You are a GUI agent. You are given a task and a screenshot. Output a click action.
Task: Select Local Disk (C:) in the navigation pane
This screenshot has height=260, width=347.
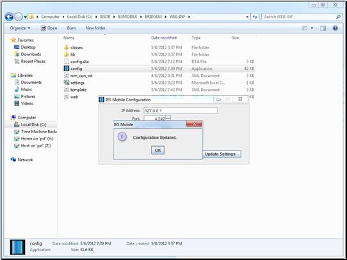(33, 125)
